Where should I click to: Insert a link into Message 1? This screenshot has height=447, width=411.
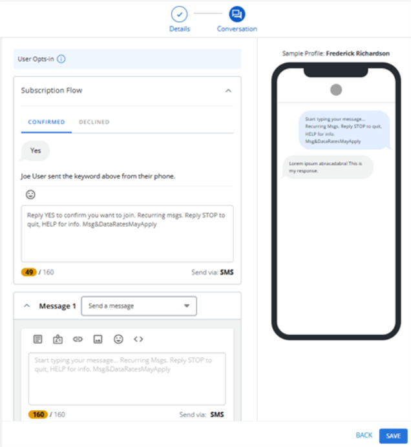[78, 339]
